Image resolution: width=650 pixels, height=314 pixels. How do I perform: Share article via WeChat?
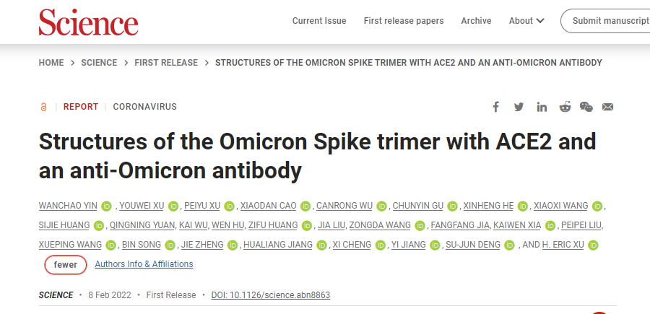click(x=586, y=107)
